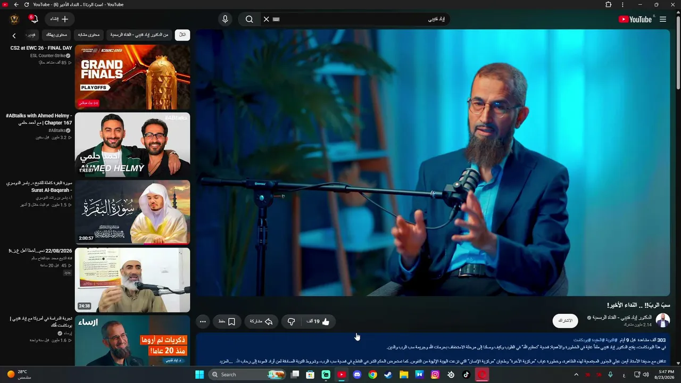
Task: Launch TikTok from the taskbar
Action: coord(467,374)
